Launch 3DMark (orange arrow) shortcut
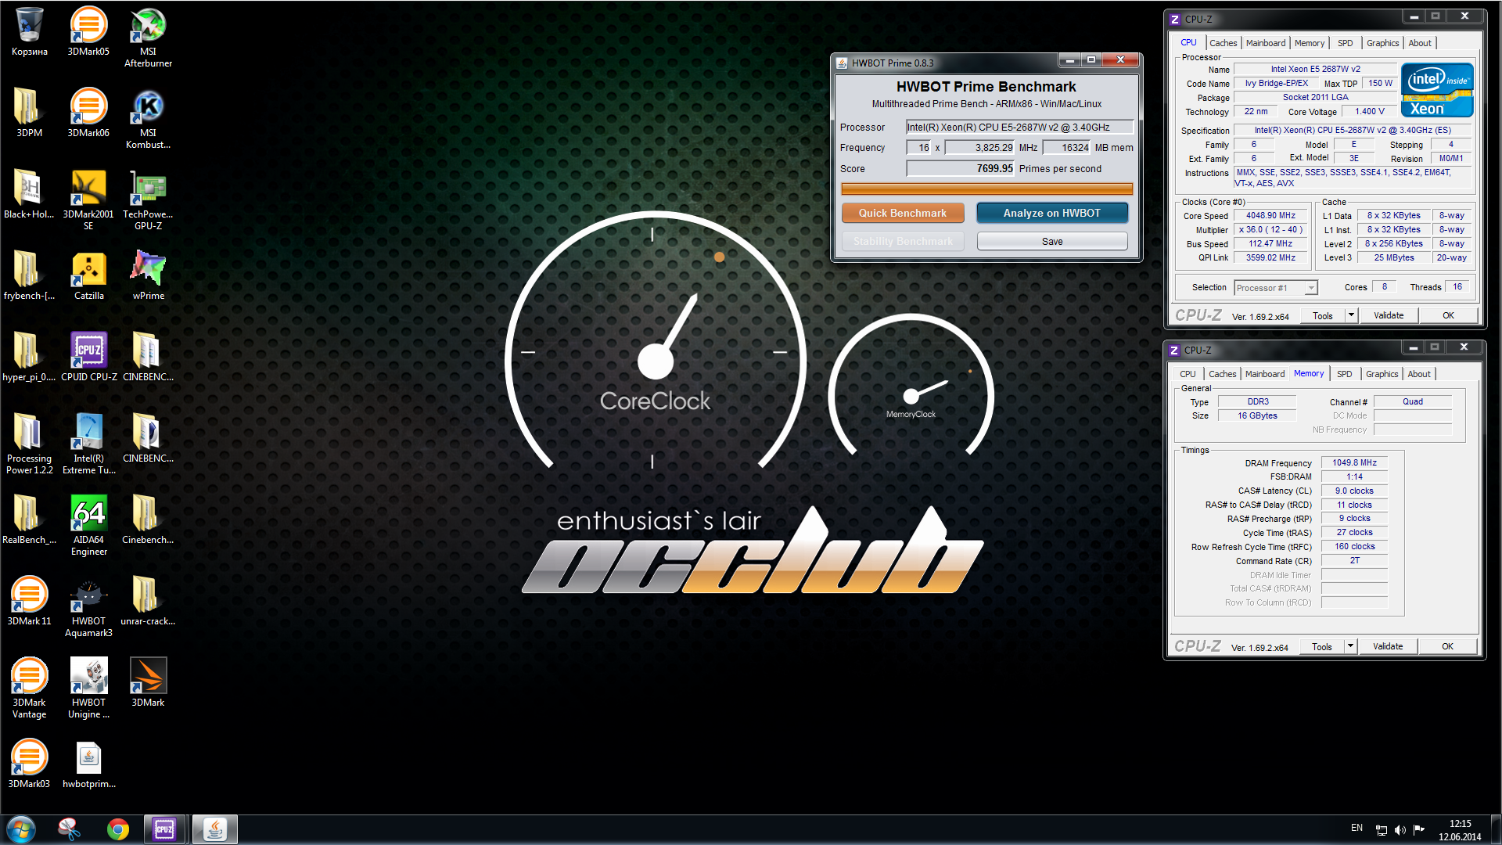This screenshot has height=845, width=1502. (148, 683)
